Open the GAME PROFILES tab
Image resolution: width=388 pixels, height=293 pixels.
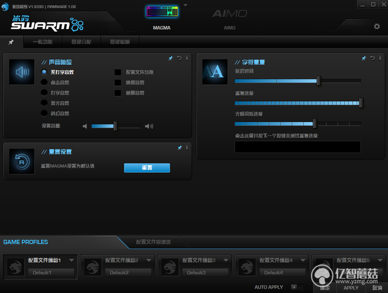25,242
